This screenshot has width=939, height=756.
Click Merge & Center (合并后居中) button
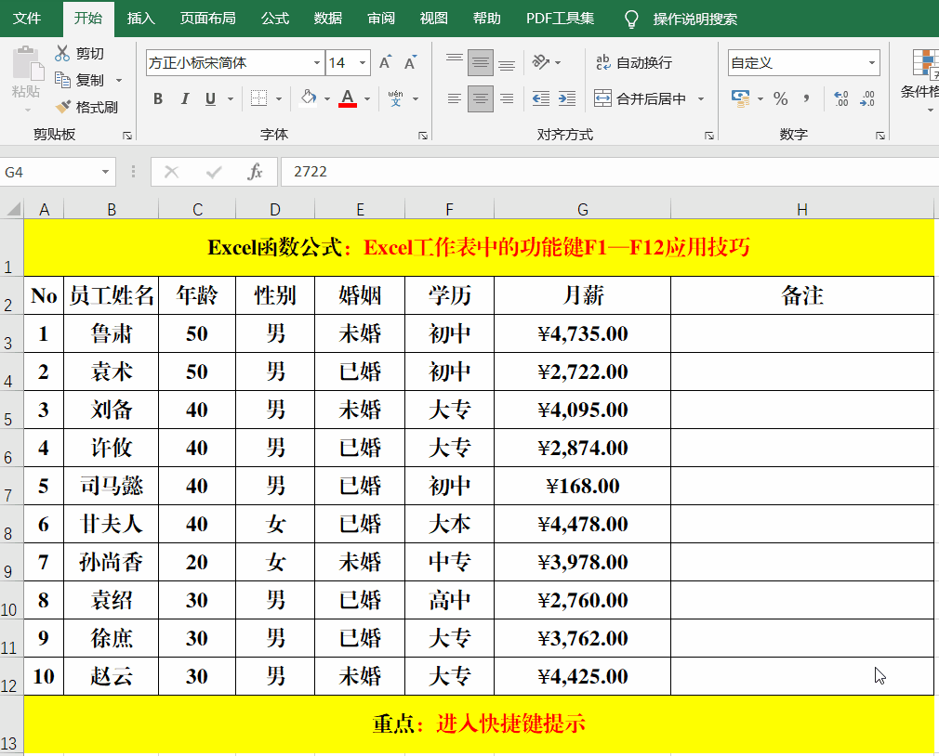tap(640, 98)
